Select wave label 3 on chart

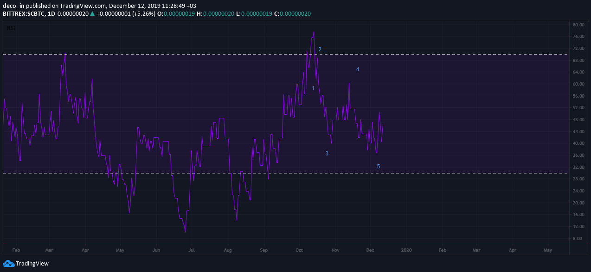click(x=327, y=153)
